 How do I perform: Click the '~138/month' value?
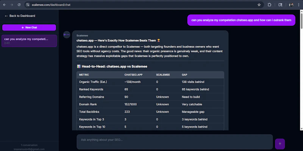pos(133,82)
